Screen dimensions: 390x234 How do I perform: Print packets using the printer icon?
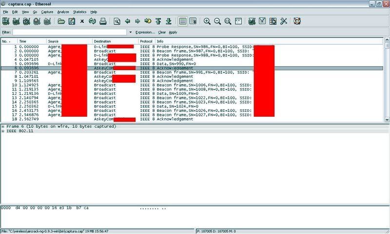pyautogui.click(x=103, y=21)
